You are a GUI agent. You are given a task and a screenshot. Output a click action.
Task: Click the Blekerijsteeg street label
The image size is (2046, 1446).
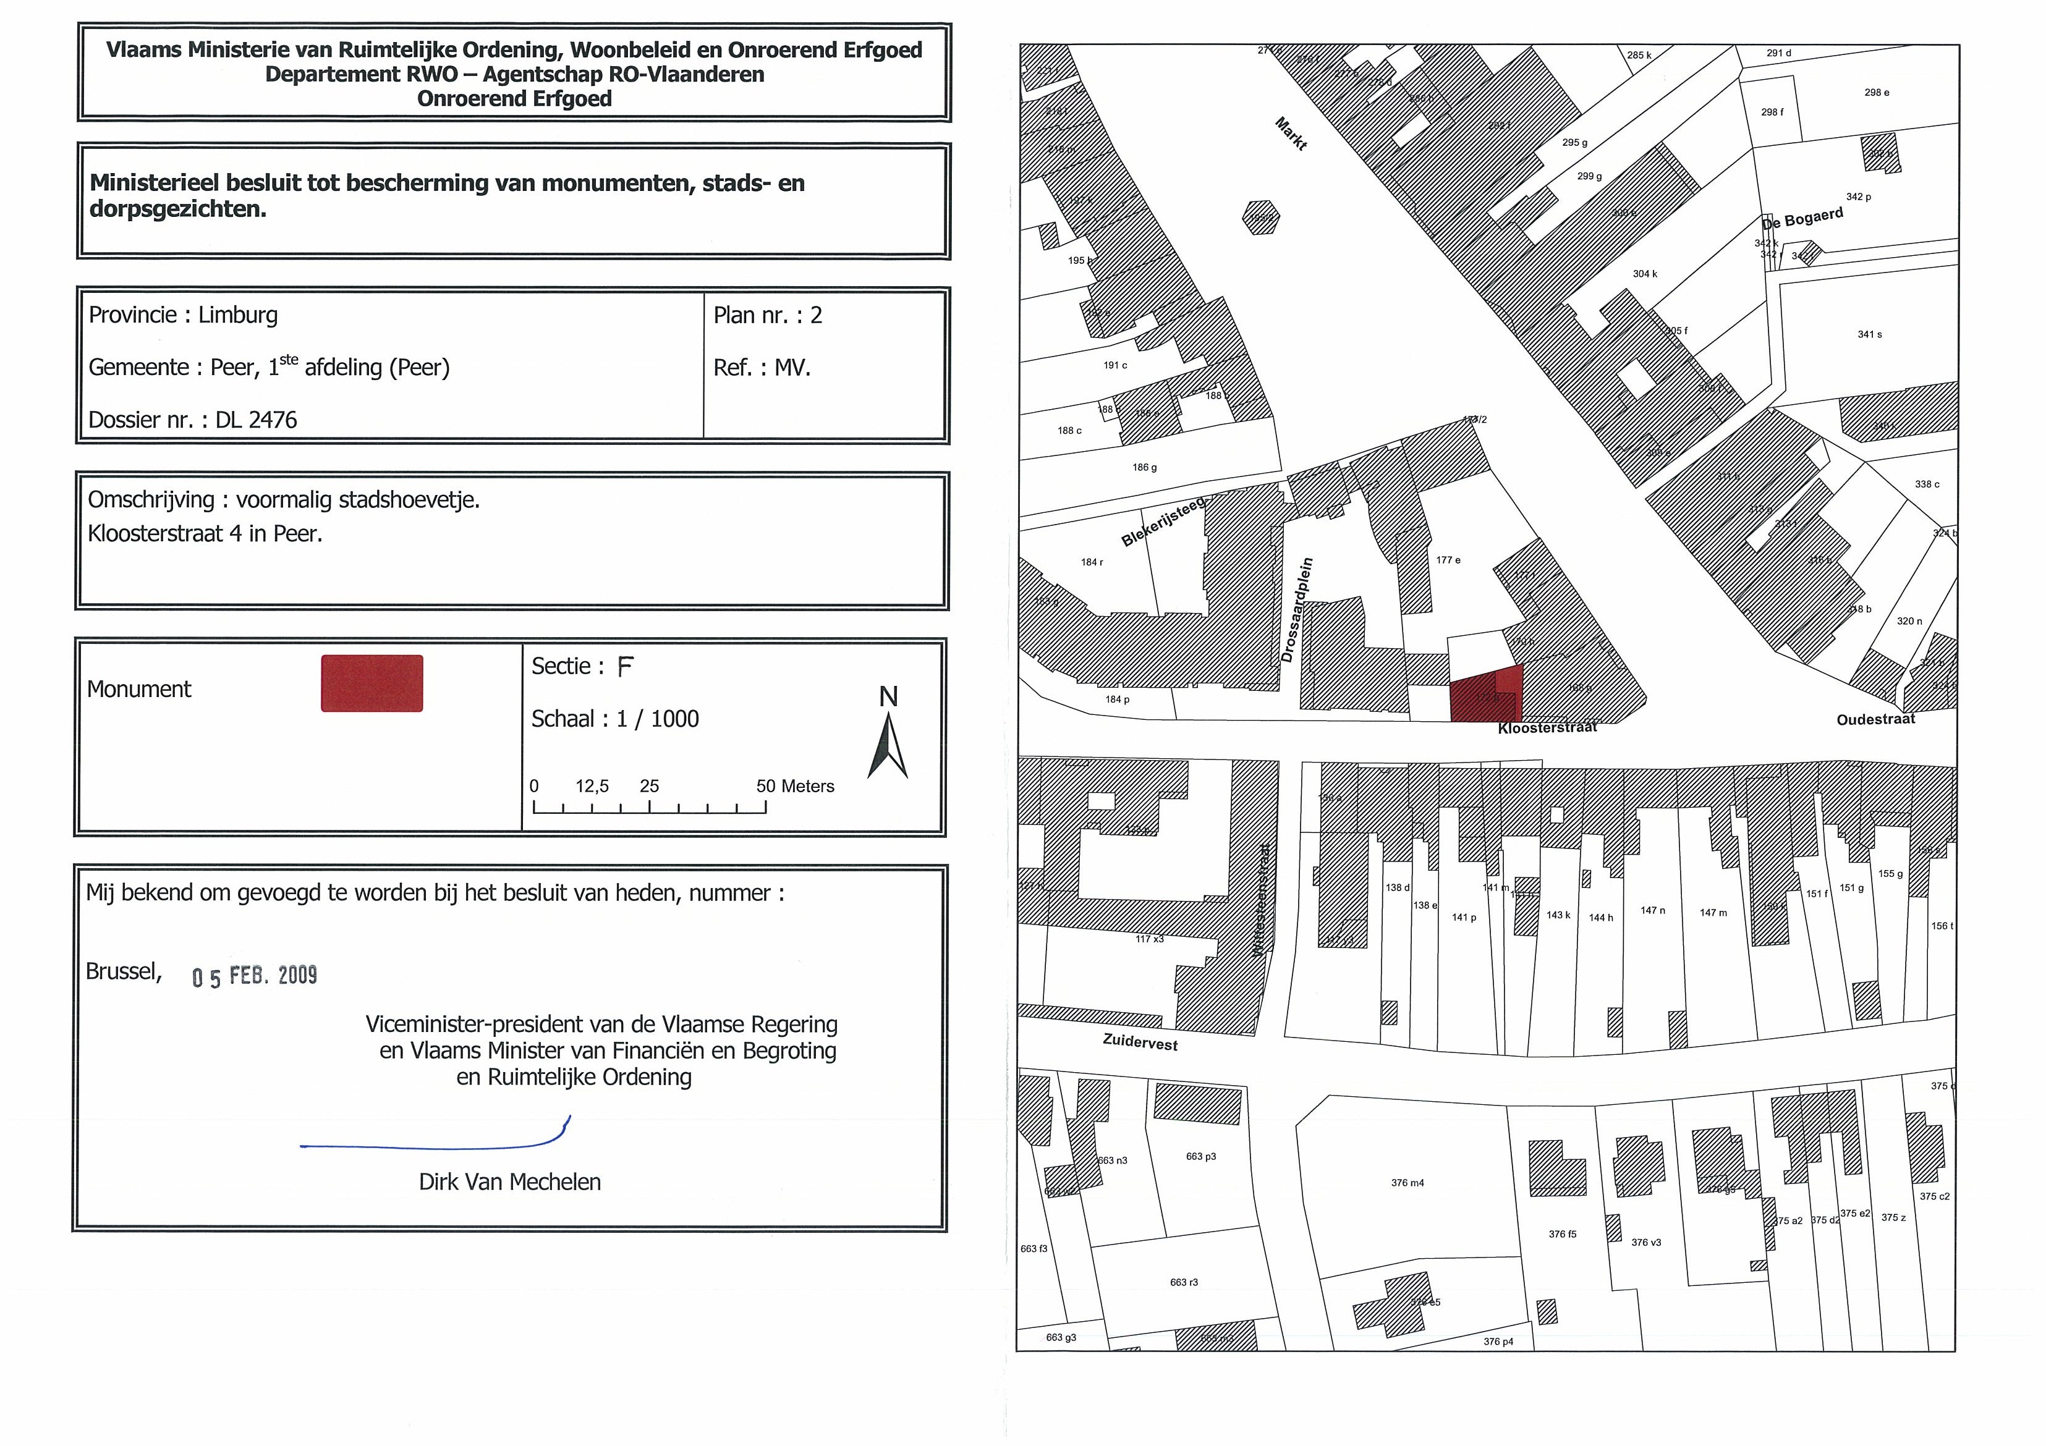1163,523
